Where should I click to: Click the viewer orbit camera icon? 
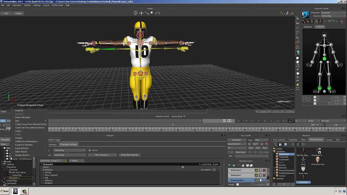[x=136, y=13]
